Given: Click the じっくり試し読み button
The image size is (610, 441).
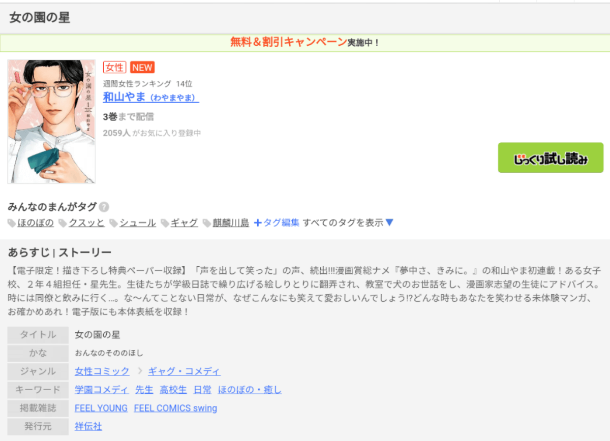Looking at the screenshot, I should [551, 158].
